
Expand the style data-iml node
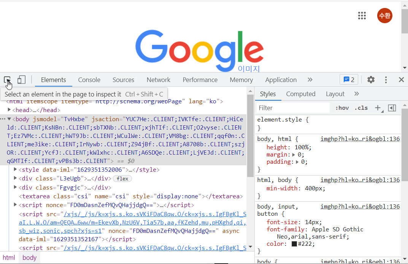tap(15, 169)
